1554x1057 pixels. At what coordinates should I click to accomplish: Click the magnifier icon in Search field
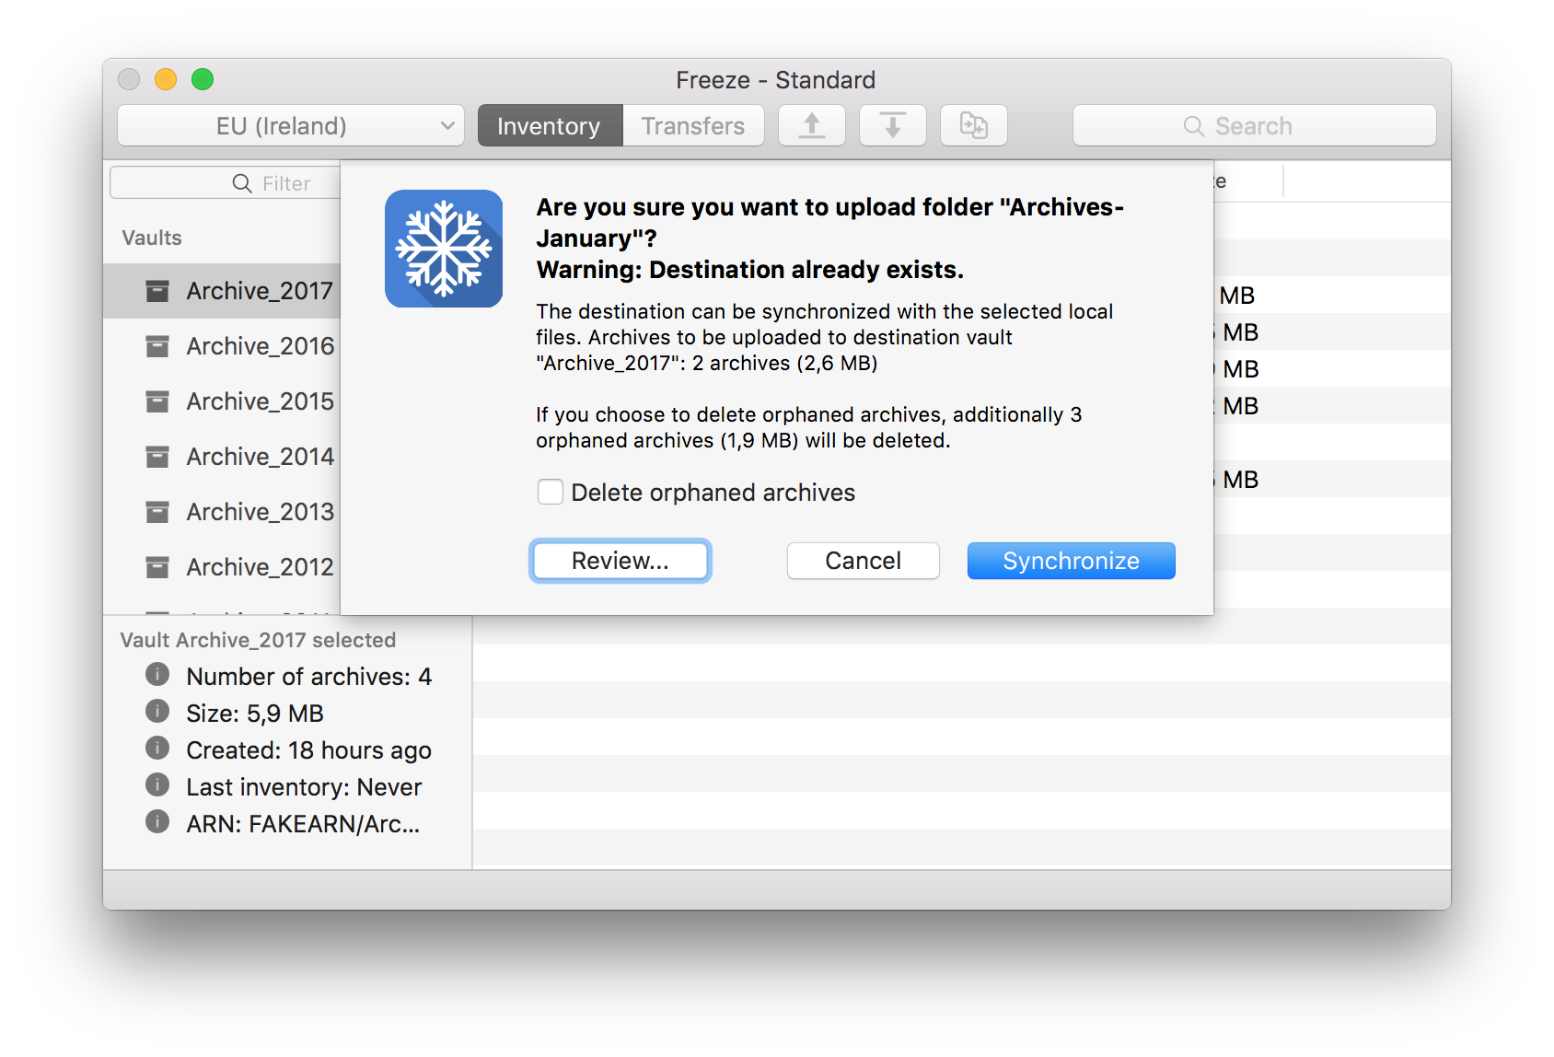[x=1194, y=126]
